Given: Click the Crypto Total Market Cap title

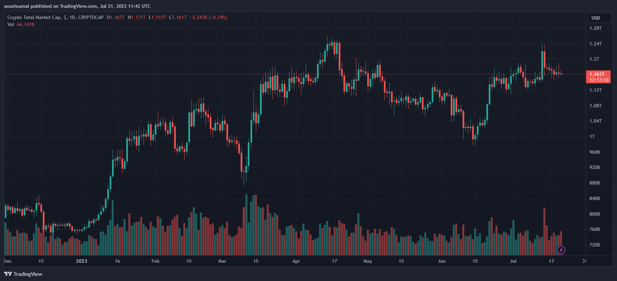Looking at the screenshot, I should pyautogui.click(x=34, y=17).
